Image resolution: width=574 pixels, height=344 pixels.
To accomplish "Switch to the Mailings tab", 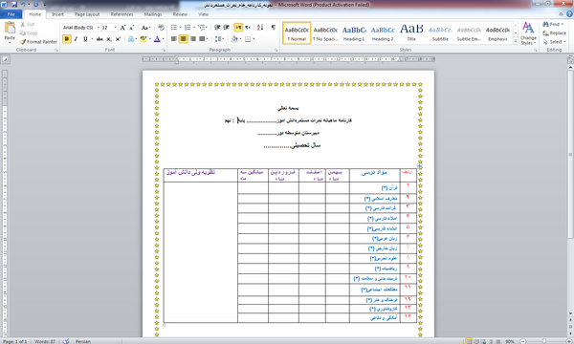I will pyautogui.click(x=153, y=14).
